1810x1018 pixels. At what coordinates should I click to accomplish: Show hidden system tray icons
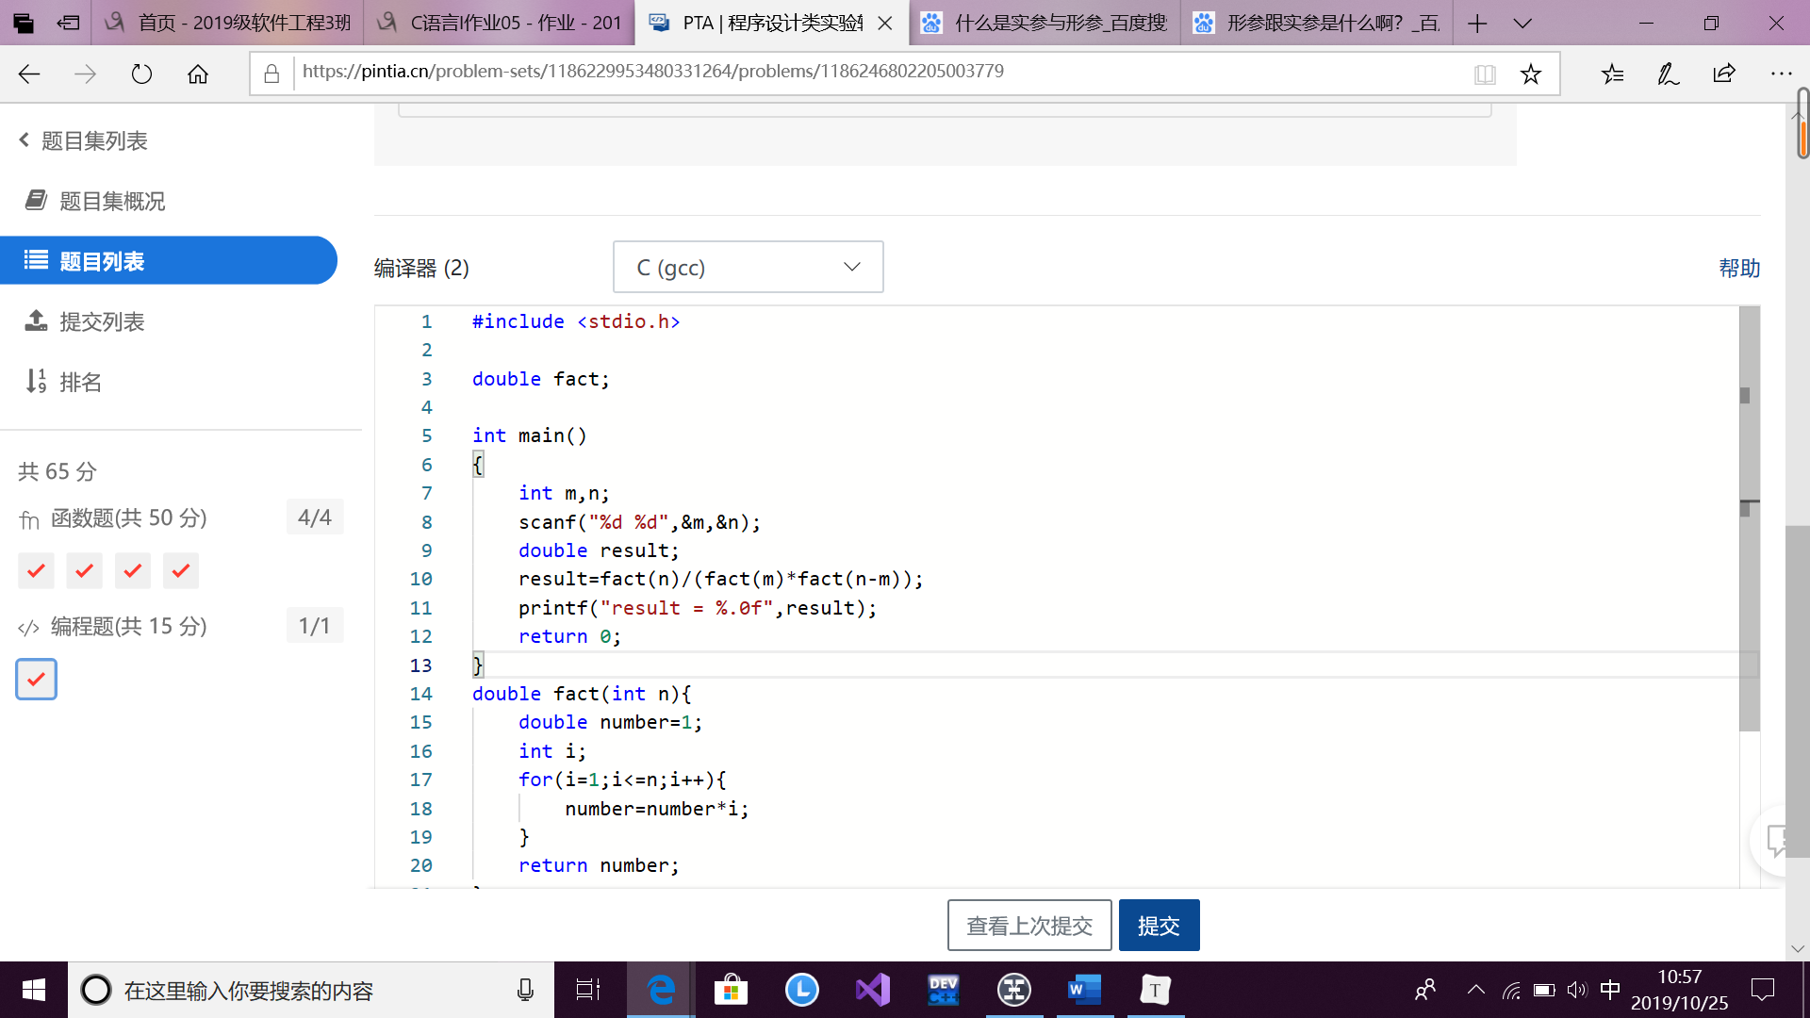point(1475,990)
